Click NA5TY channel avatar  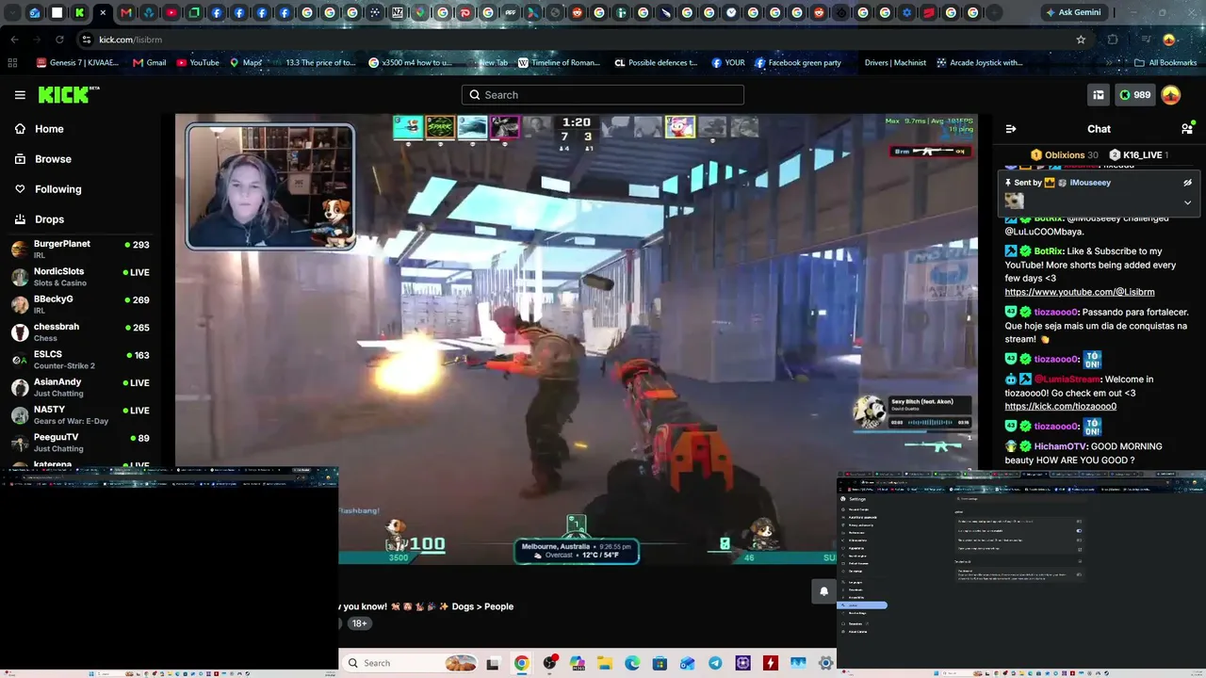pyautogui.click(x=19, y=415)
